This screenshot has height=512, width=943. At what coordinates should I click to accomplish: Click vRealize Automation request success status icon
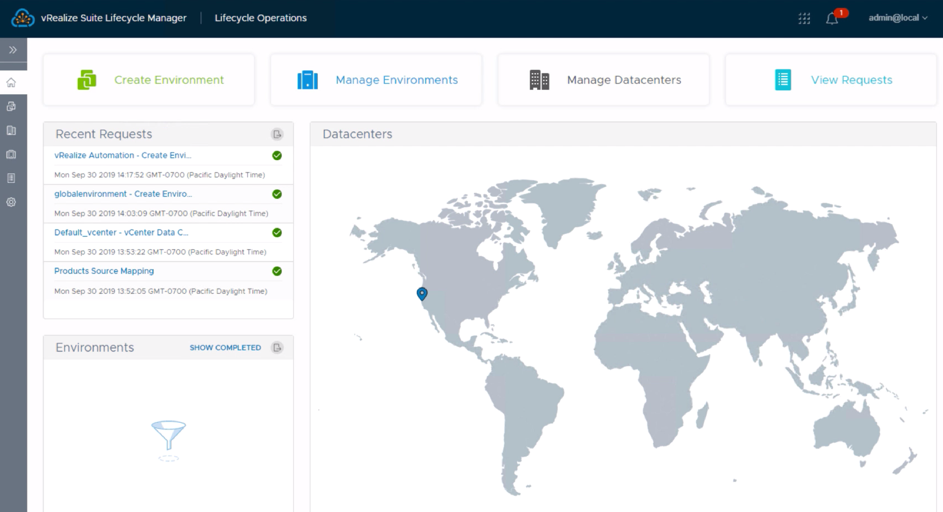277,156
